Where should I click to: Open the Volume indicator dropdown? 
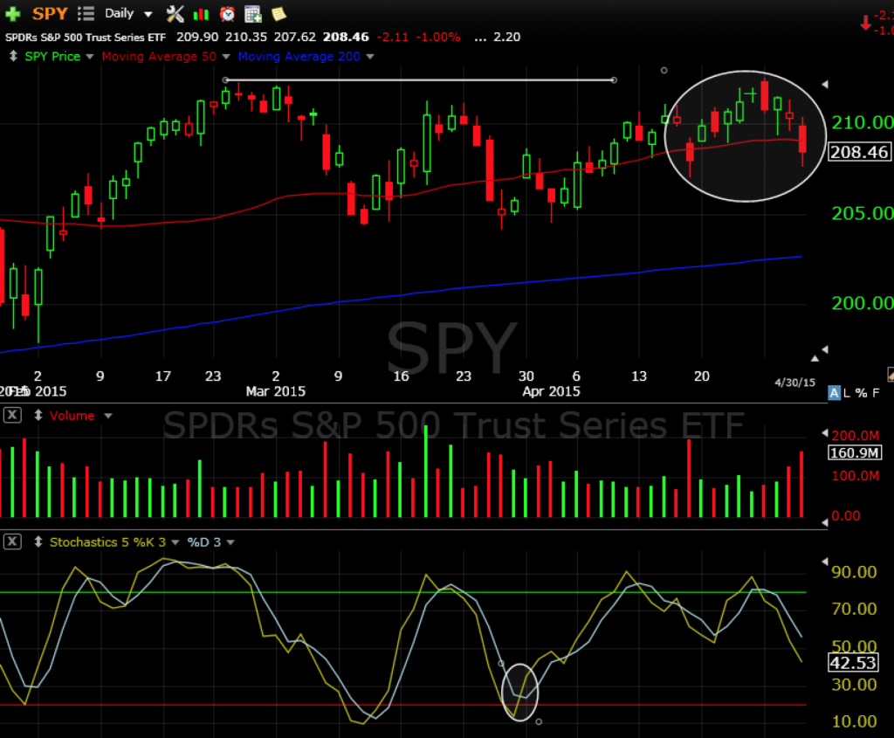tap(107, 416)
